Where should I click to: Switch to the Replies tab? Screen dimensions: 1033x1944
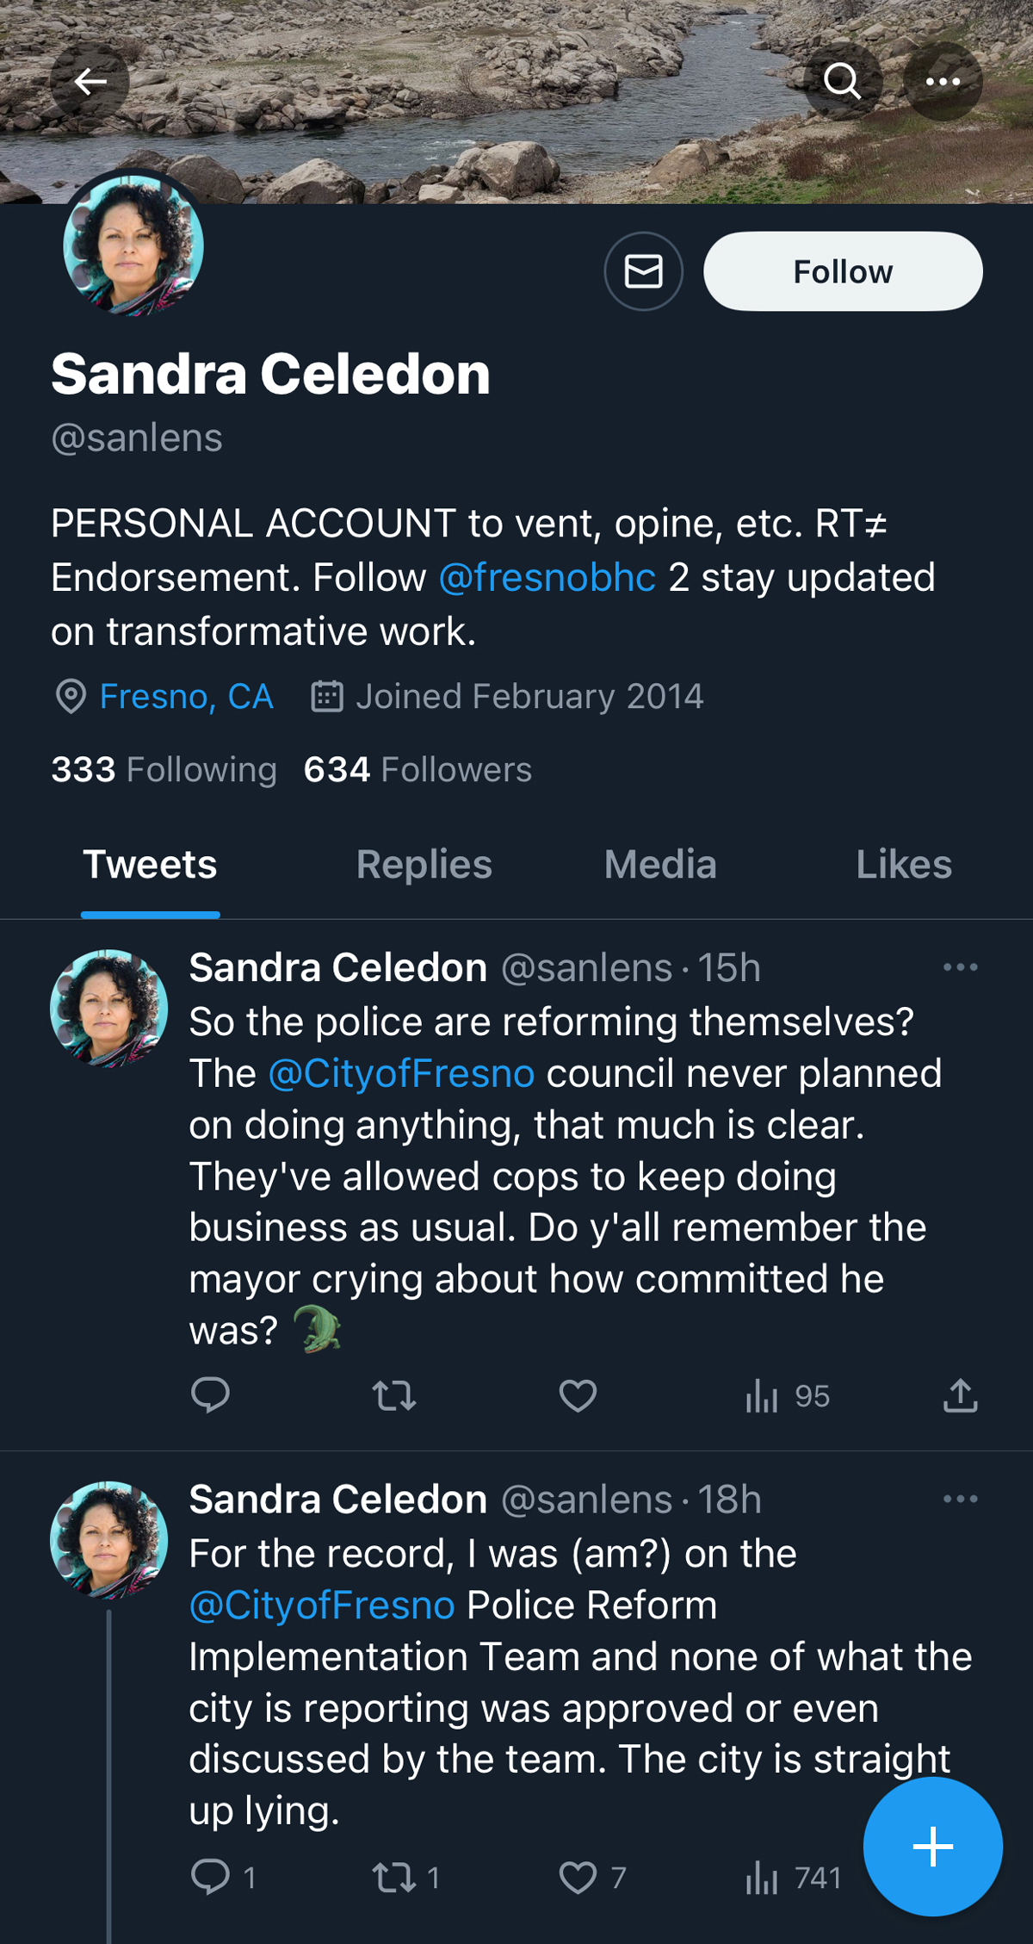424,865
